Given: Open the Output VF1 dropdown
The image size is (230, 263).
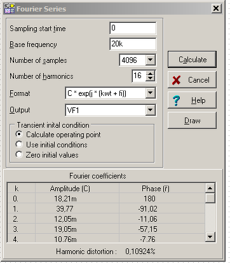Looking at the screenshot, I should tap(151, 110).
